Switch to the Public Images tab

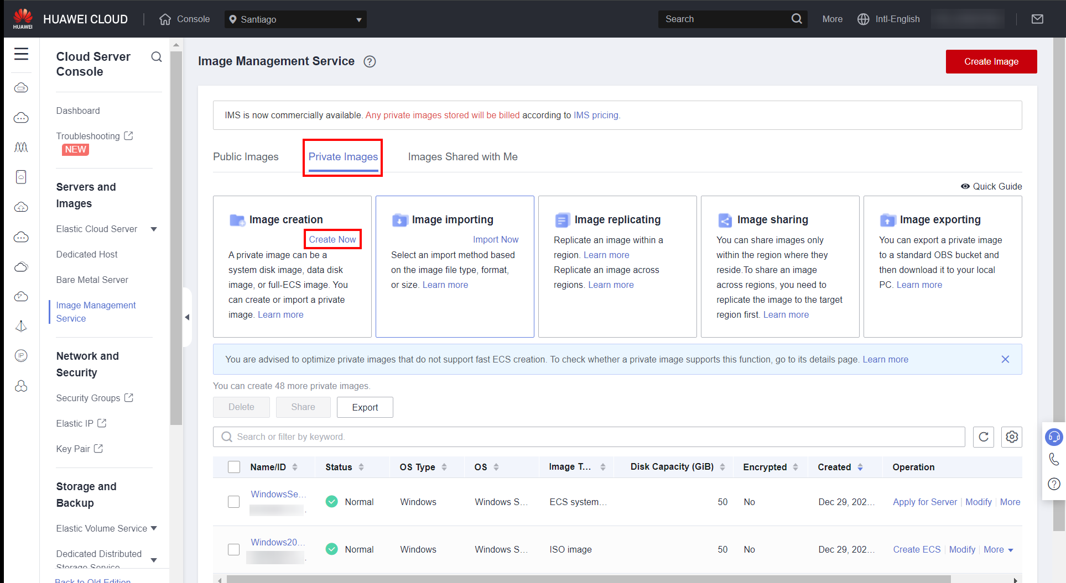point(246,157)
